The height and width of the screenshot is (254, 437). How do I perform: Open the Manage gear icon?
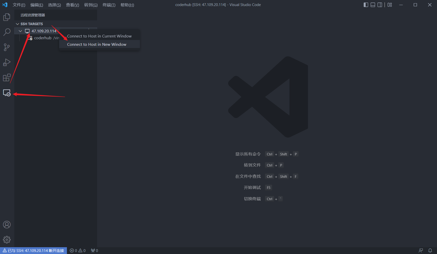7,240
